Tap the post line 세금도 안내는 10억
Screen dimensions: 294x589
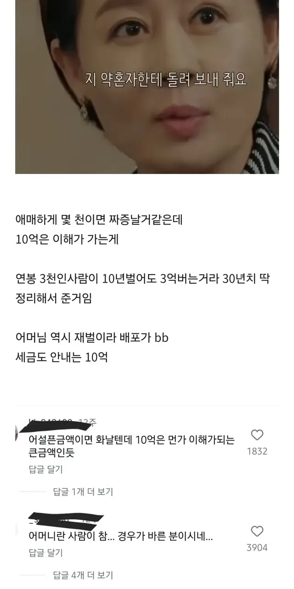tap(61, 357)
